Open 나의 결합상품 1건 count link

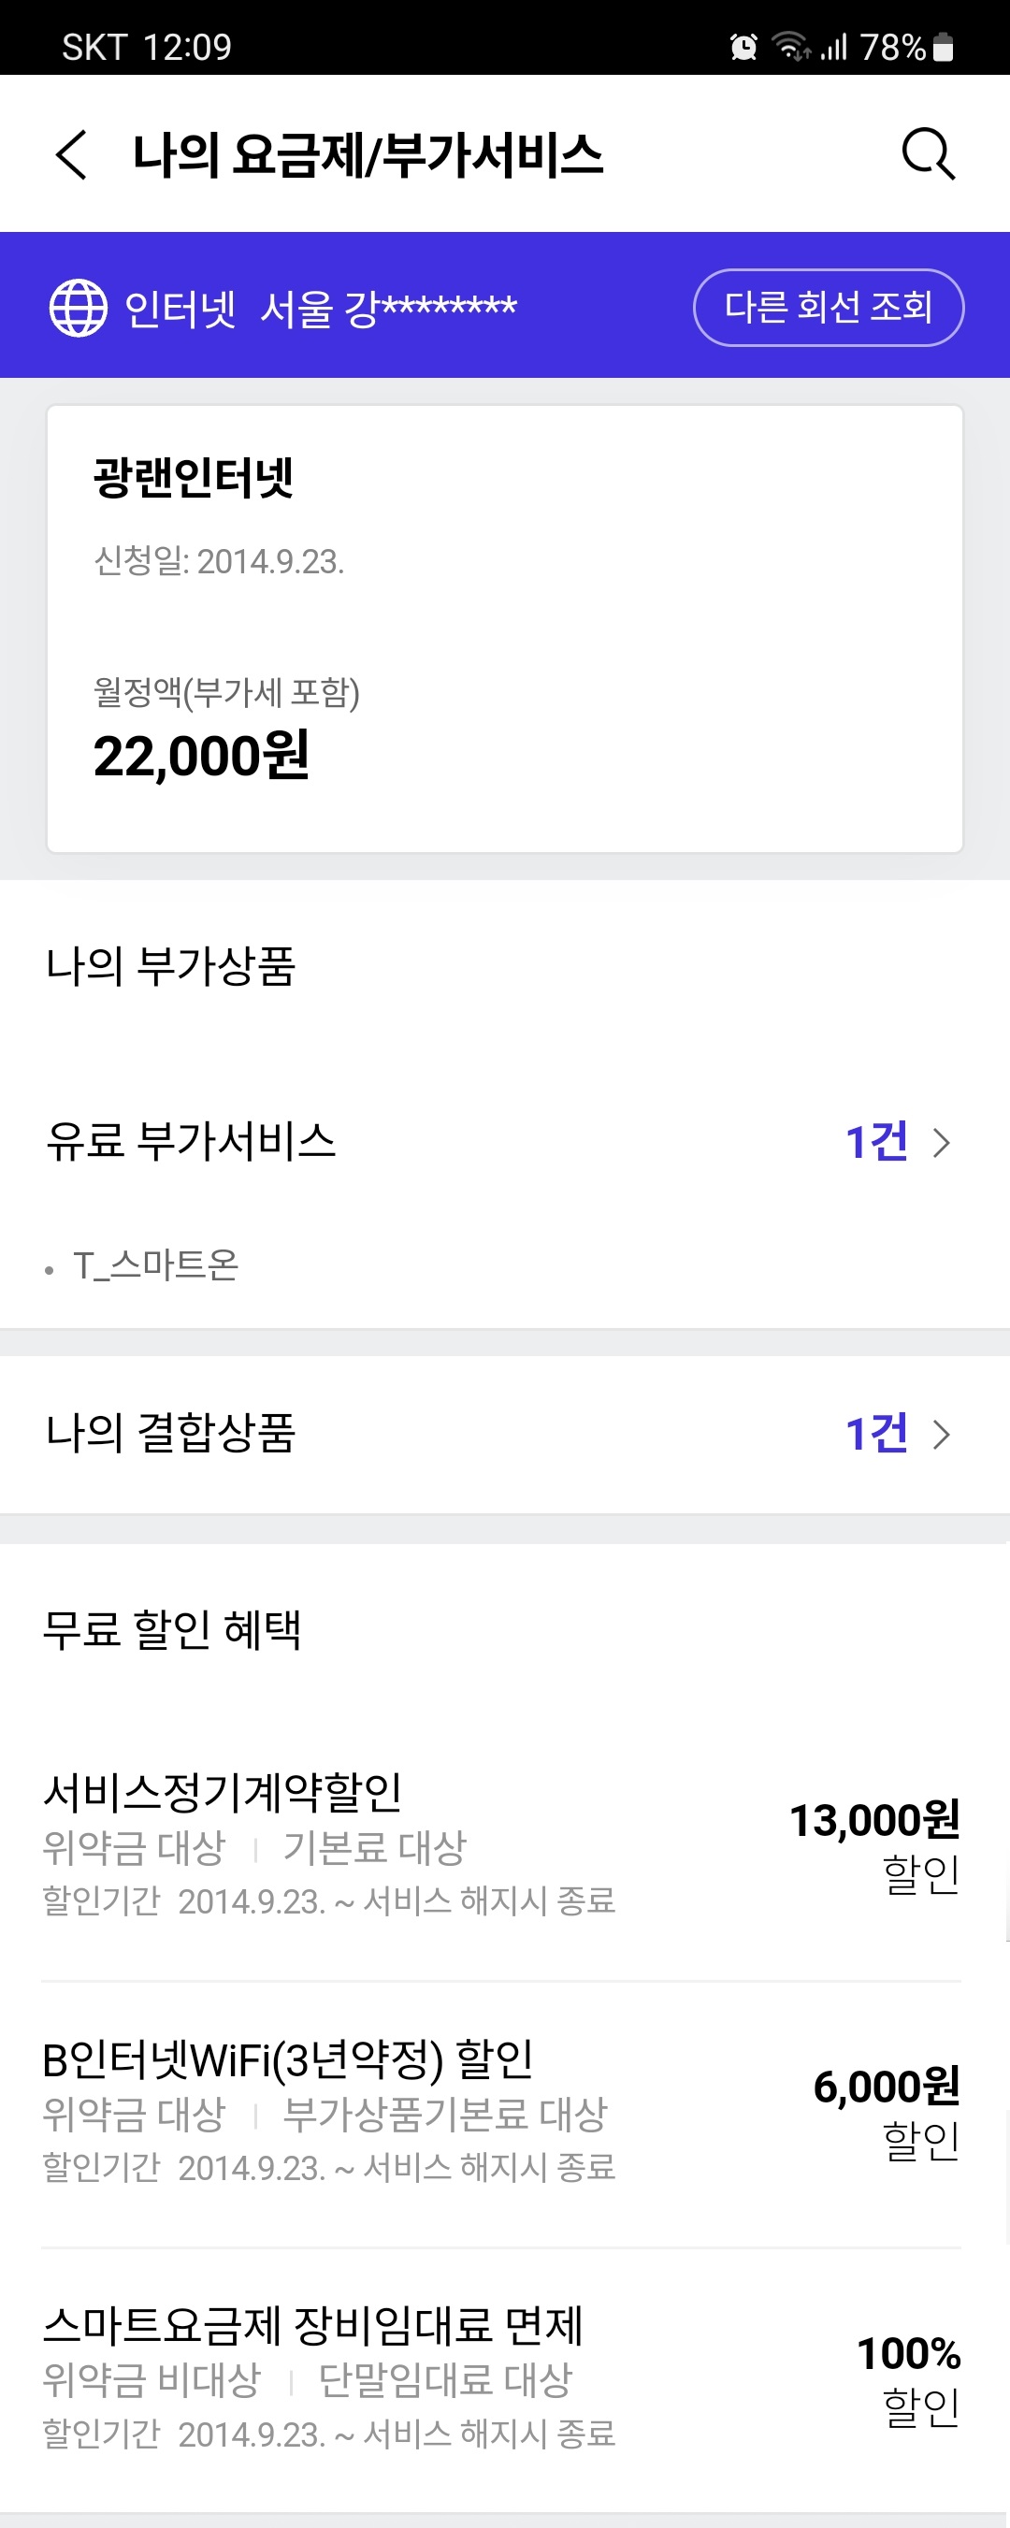pos(875,1434)
